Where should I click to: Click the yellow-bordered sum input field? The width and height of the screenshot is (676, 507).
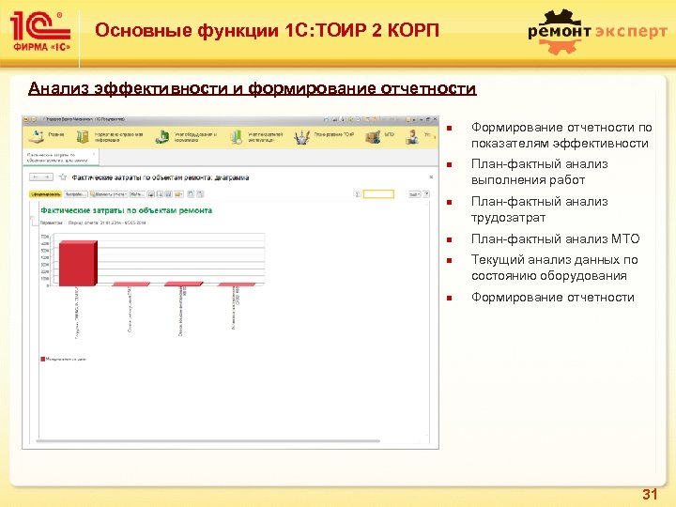click(x=378, y=194)
